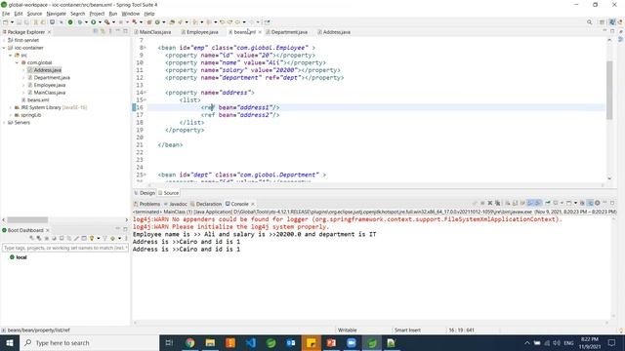This screenshot has width=625, height=351.
Task: Click the editor vertical scrollbar thumb
Action: pos(609,90)
